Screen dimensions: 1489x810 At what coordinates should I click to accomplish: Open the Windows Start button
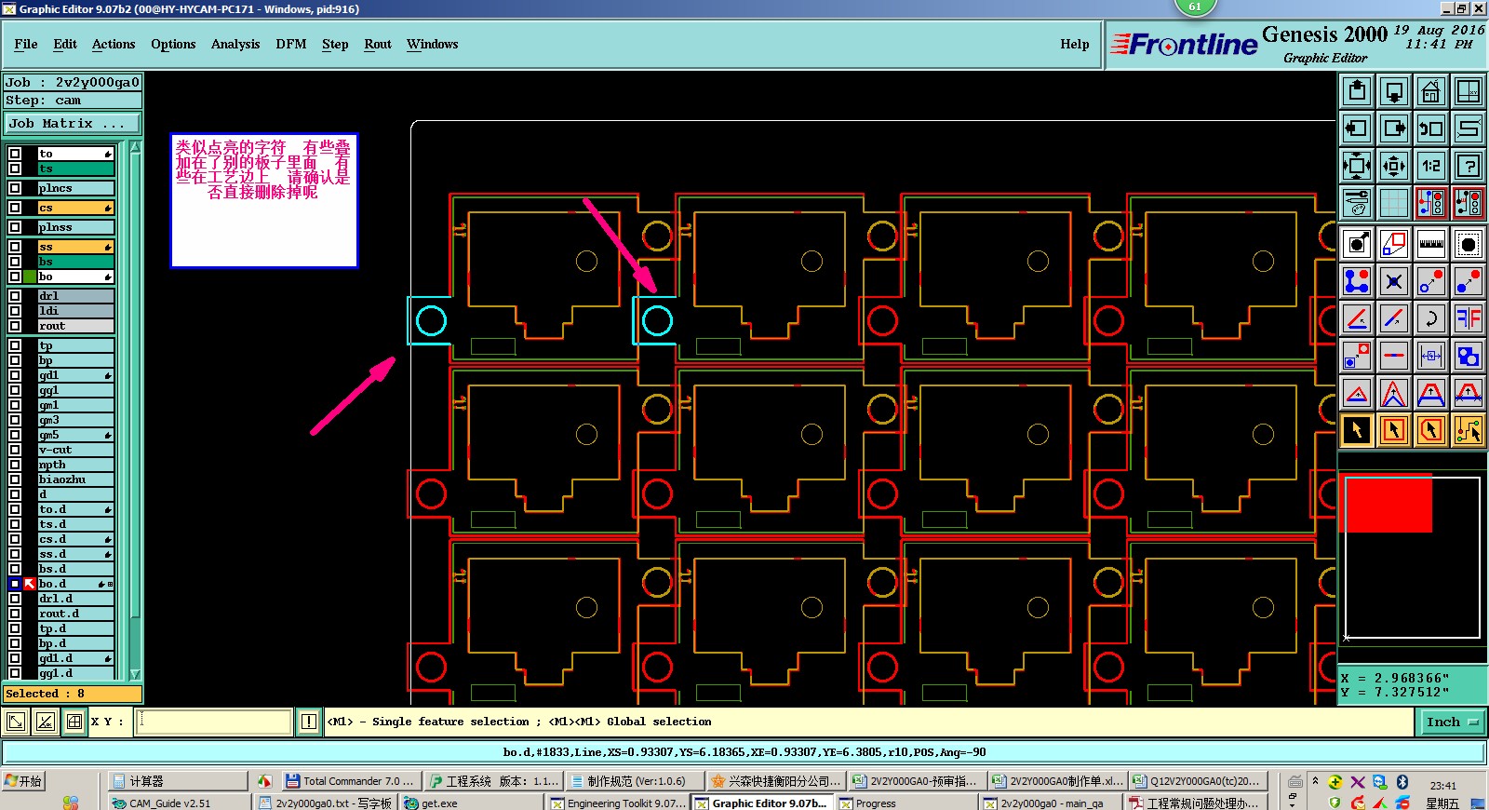click(x=24, y=781)
